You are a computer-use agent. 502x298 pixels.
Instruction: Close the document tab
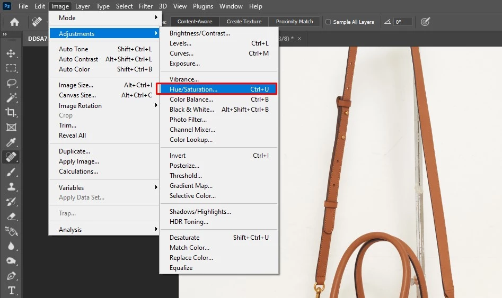point(300,39)
